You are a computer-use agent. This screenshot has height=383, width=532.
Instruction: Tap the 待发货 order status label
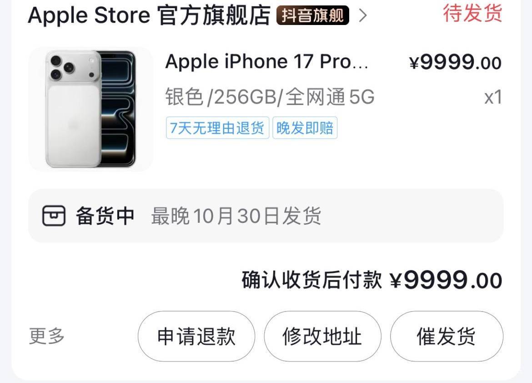click(x=472, y=13)
